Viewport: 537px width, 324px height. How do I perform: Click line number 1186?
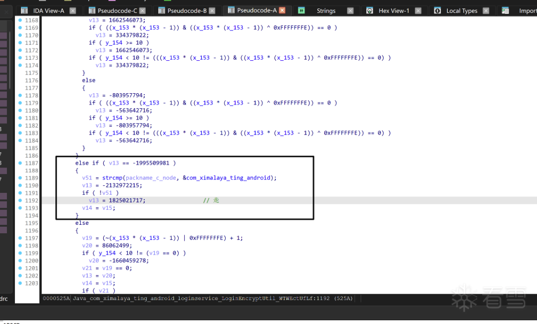[31, 156]
